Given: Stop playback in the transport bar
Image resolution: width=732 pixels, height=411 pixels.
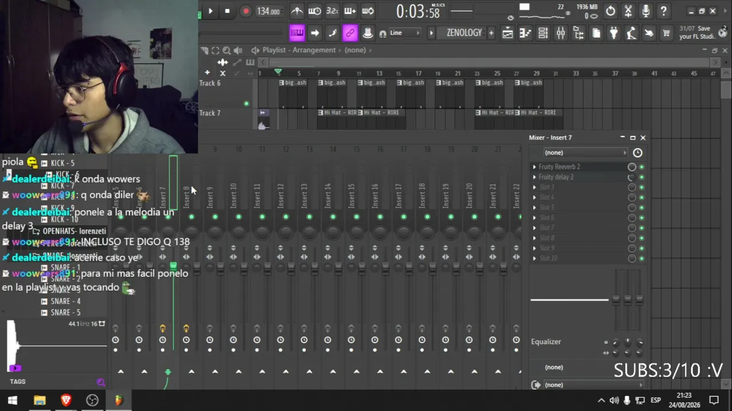Looking at the screenshot, I should (227, 11).
